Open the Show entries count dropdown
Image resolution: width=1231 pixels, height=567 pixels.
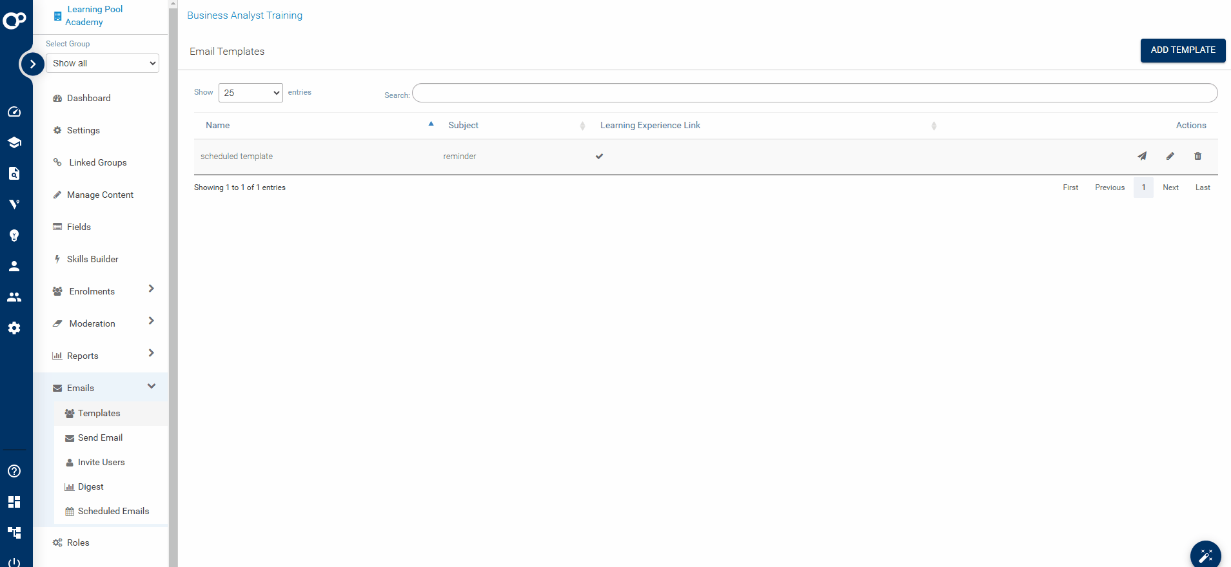(x=250, y=93)
